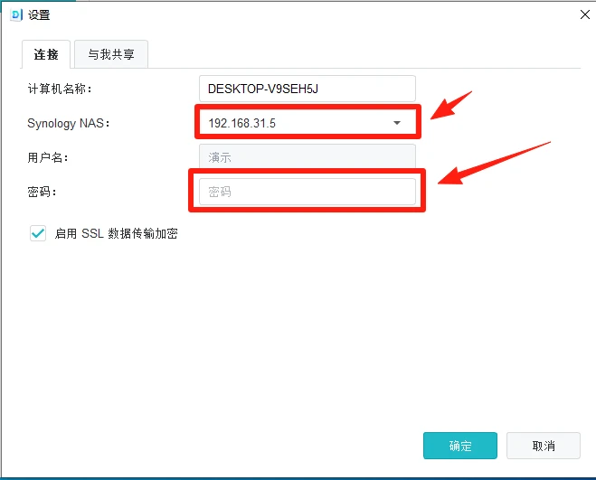Click the Synology Drive icon in title bar
The height and width of the screenshot is (480, 596).
click(16, 14)
